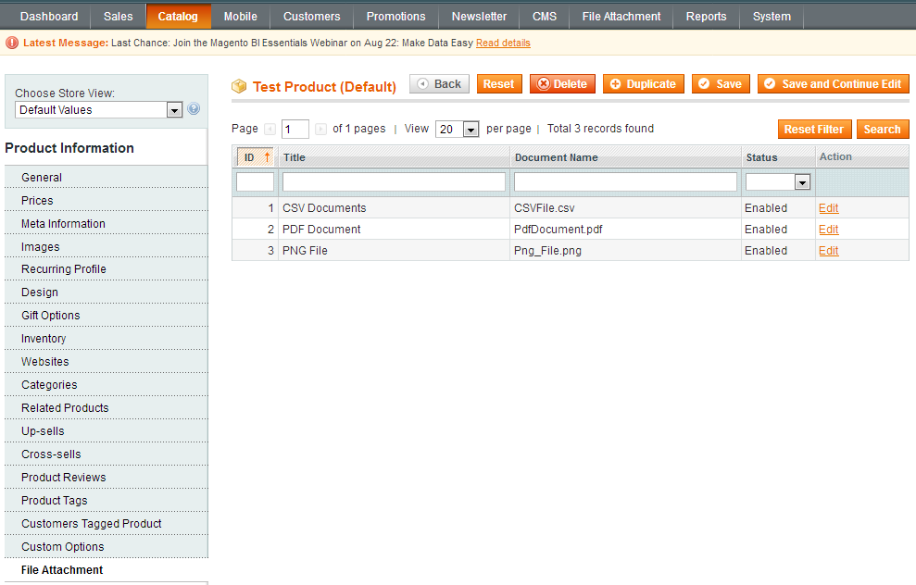Image resolution: width=916 pixels, height=585 pixels.
Task: Click the Title filter input field
Action: 394,182
